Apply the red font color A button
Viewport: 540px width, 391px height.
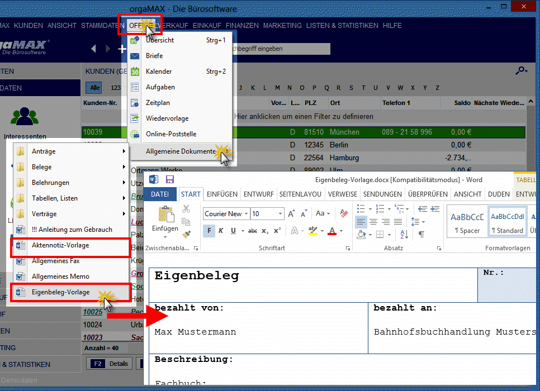(332, 231)
